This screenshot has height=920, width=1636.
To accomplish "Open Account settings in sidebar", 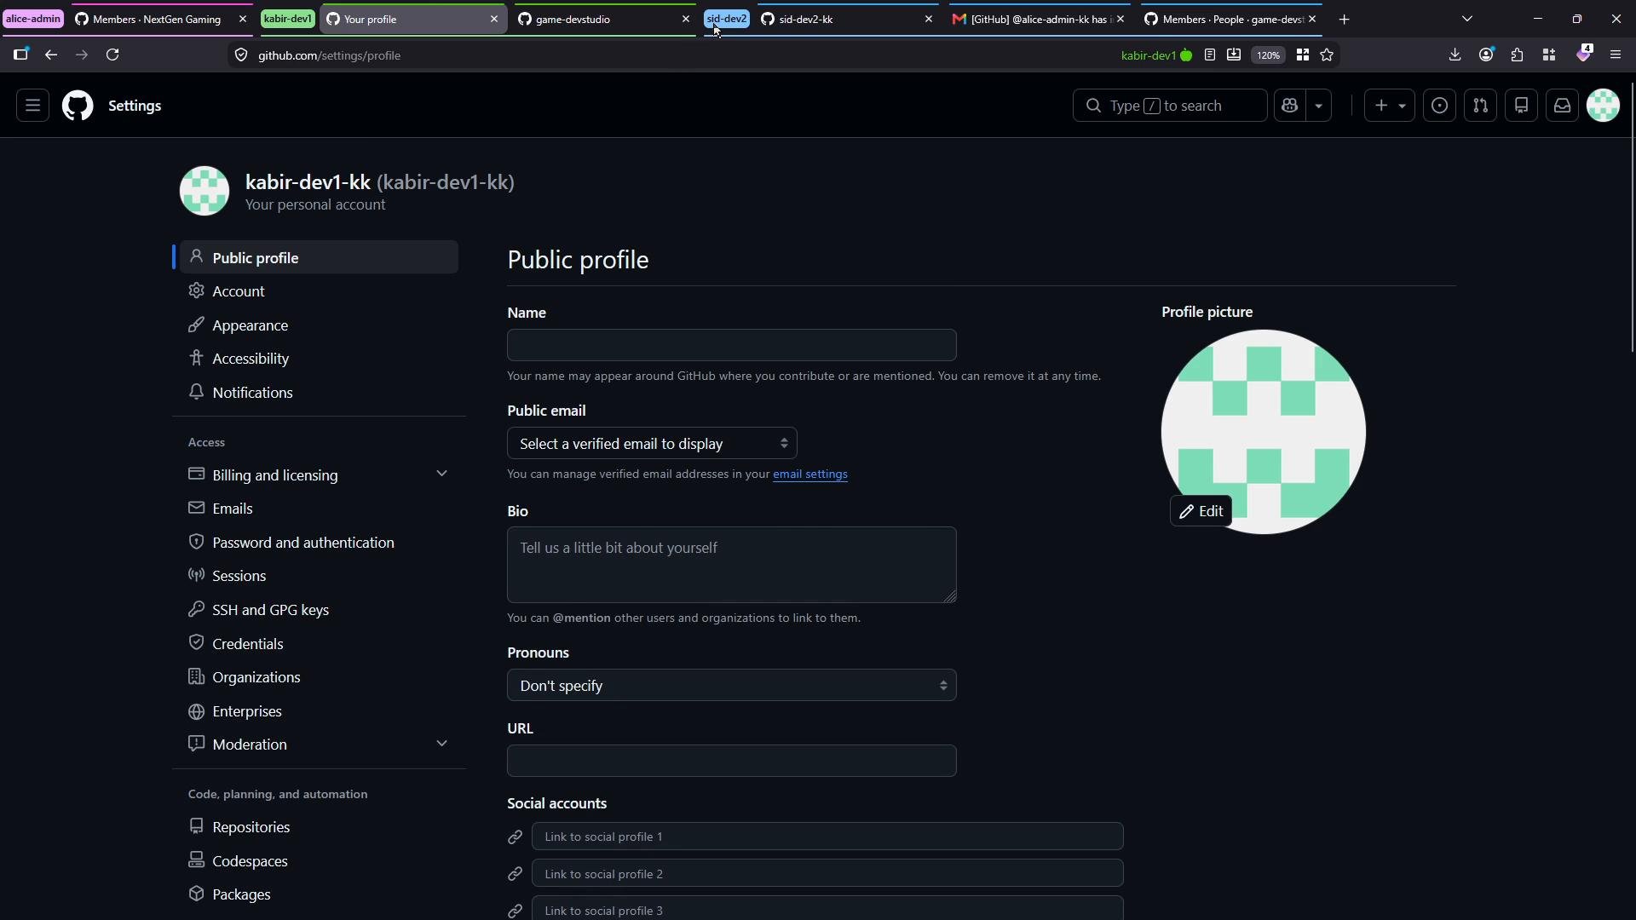I will point(320,291).
